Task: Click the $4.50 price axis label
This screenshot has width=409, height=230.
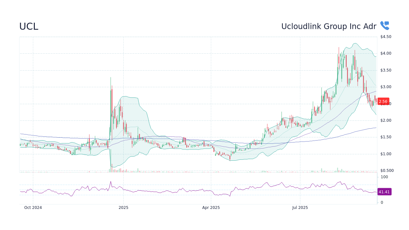Action: point(386,36)
